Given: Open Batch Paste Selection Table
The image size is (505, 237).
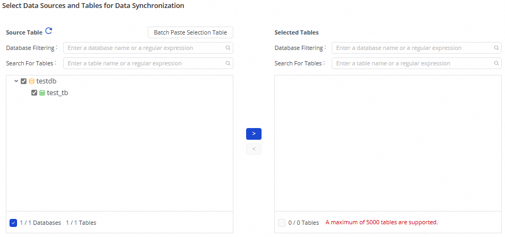Looking at the screenshot, I should coord(190,32).
